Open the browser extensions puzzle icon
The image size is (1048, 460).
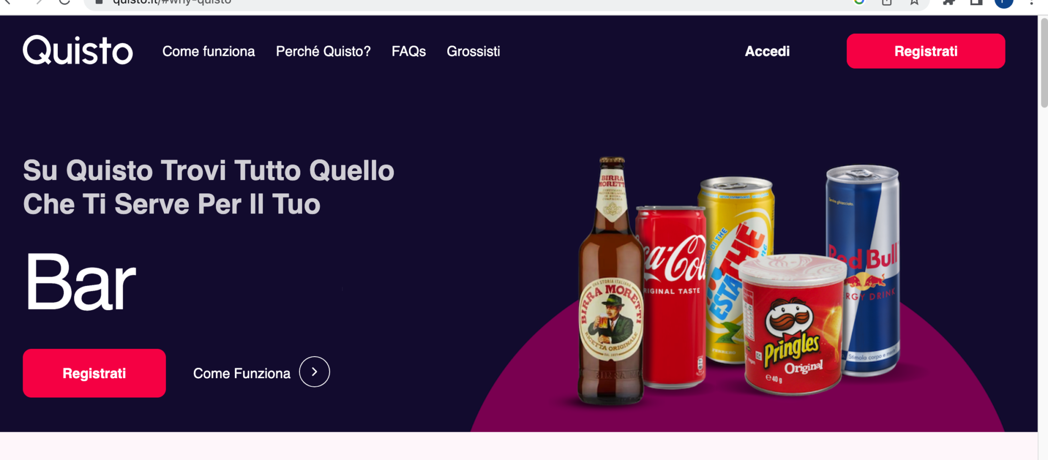[x=949, y=2]
